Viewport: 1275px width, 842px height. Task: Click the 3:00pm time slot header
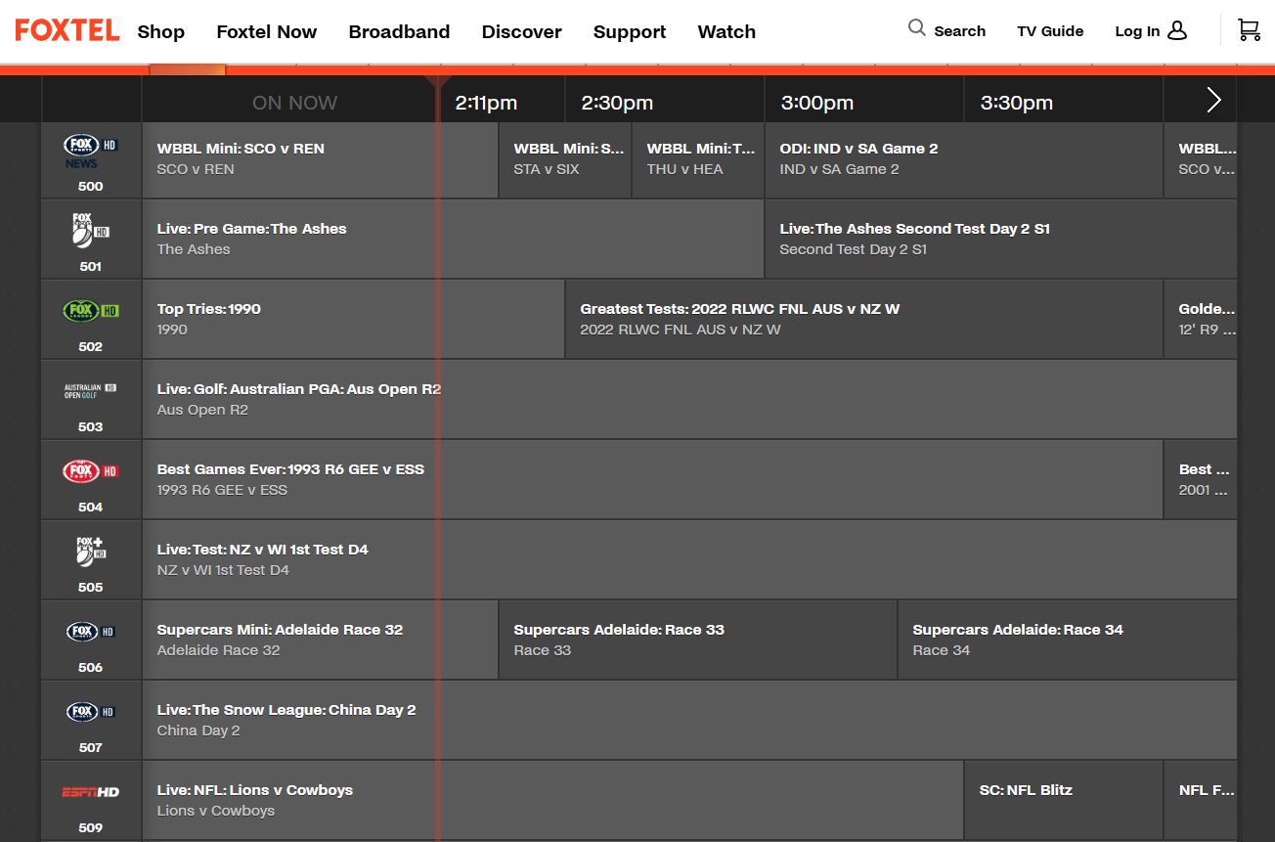(x=816, y=103)
